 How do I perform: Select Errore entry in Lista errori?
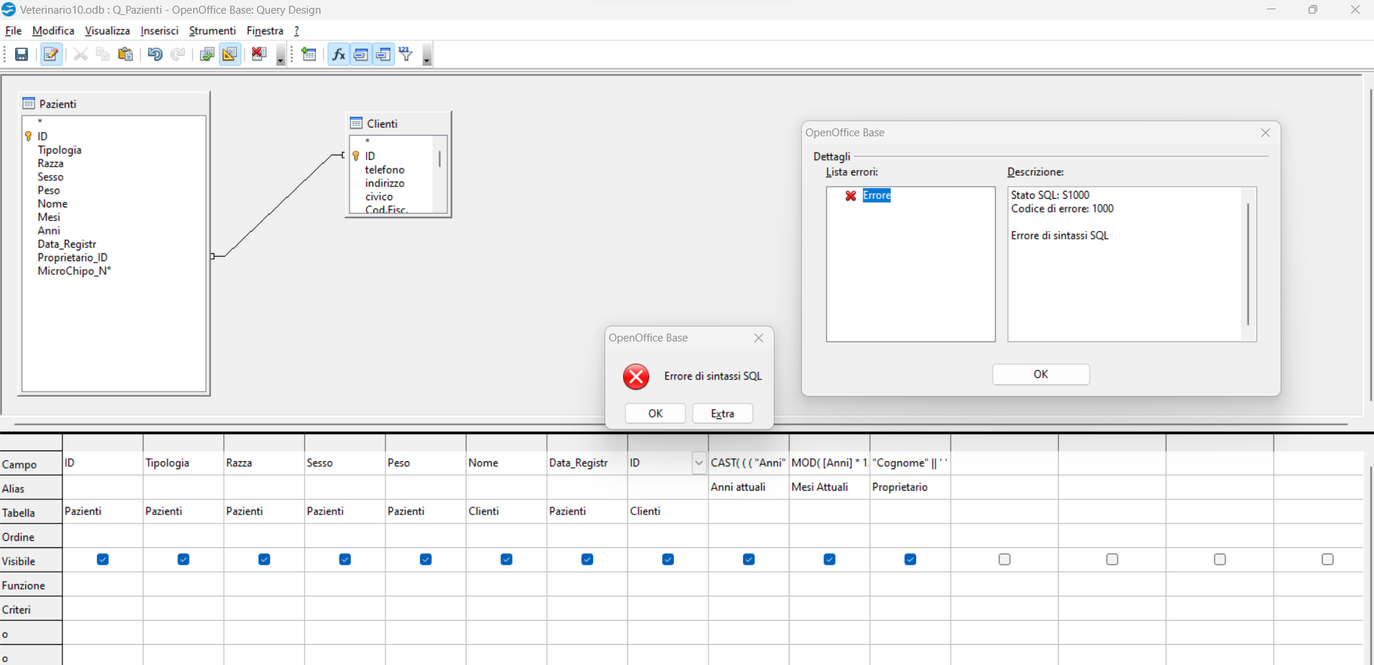pyautogui.click(x=877, y=196)
